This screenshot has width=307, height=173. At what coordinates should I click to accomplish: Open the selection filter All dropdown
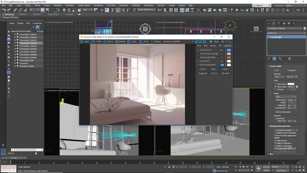pyautogui.click(x=34, y=10)
